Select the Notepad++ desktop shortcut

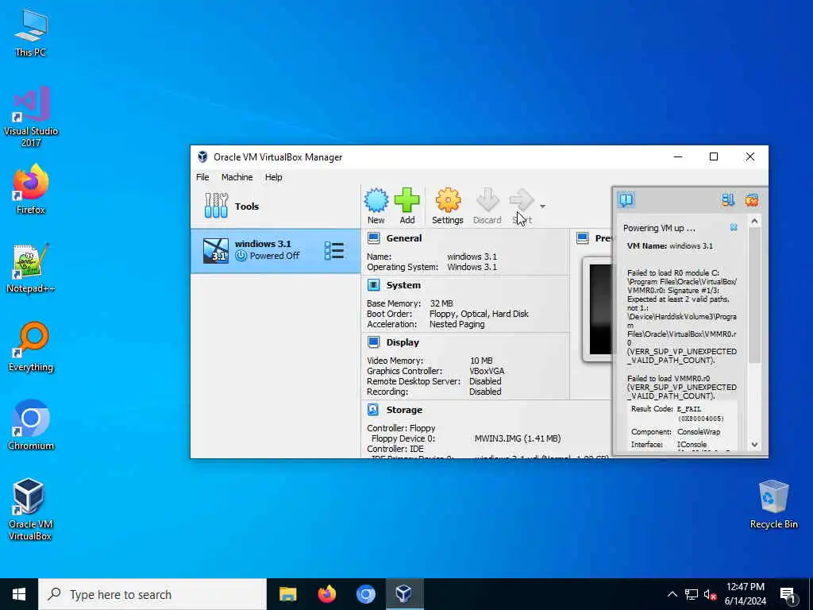pyautogui.click(x=31, y=268)
